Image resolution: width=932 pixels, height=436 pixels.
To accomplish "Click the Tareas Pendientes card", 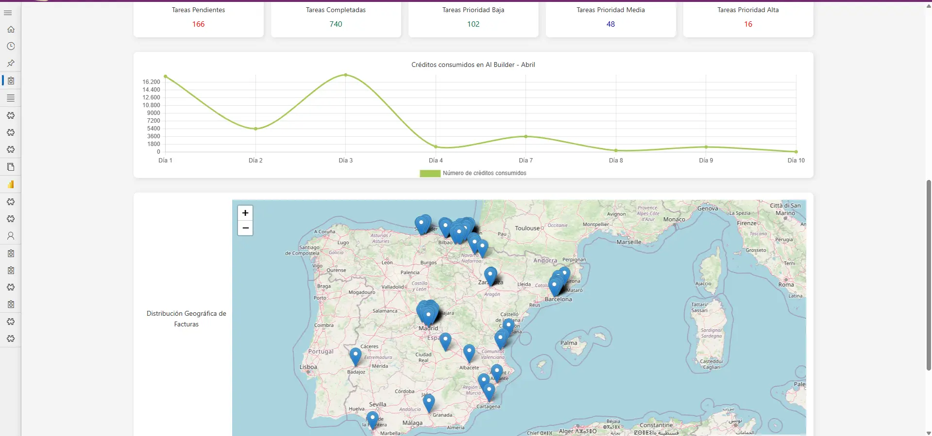I will pos(198,18).
